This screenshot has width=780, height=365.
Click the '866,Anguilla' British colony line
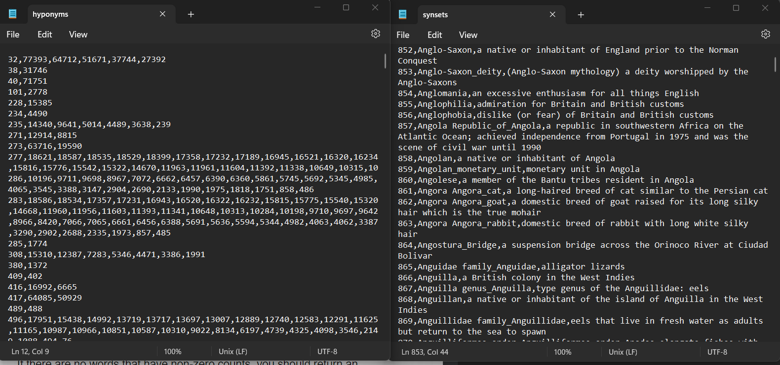click(516, 278)
